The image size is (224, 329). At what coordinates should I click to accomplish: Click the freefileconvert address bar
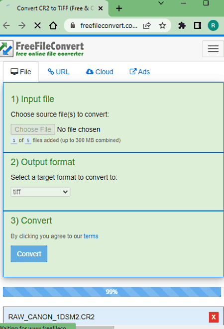point(109,25)
